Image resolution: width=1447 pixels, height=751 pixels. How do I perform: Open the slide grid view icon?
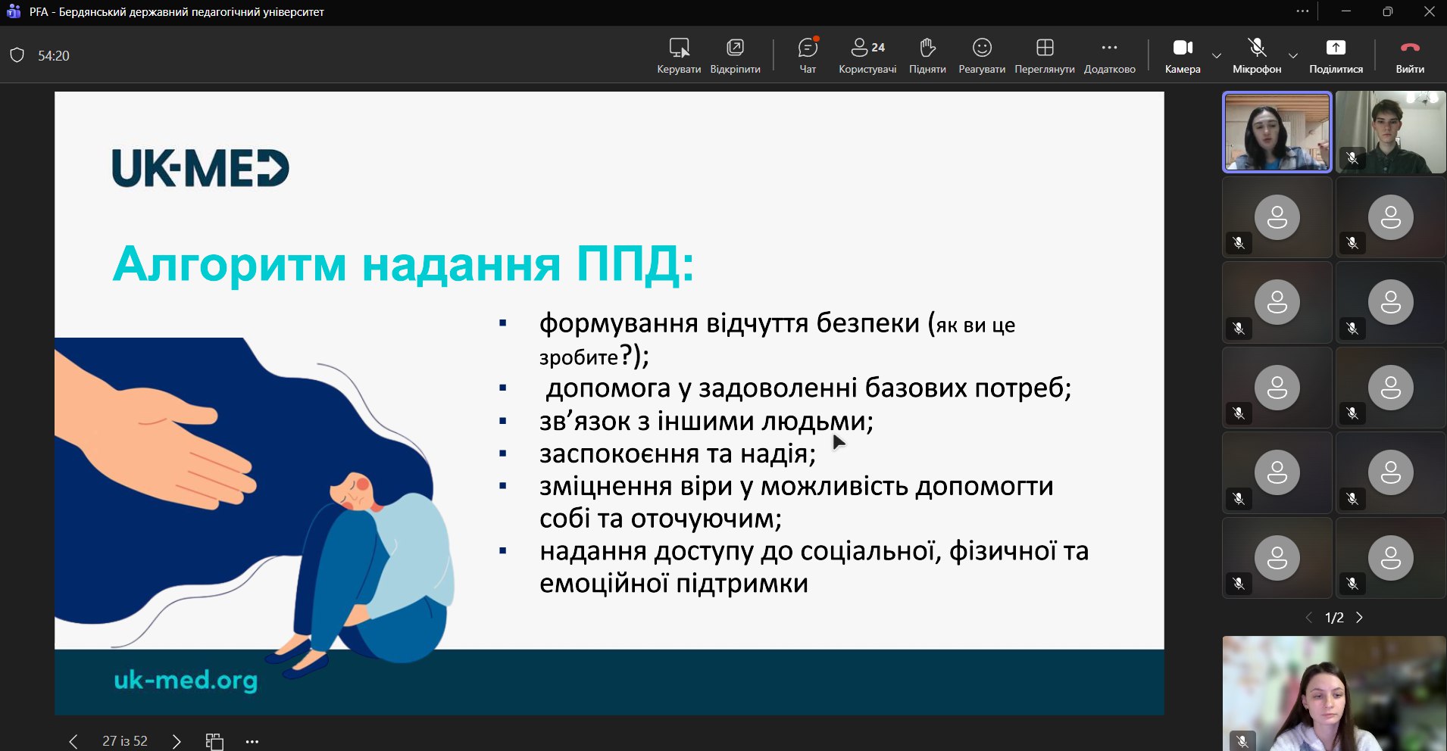tap(214, 741)
